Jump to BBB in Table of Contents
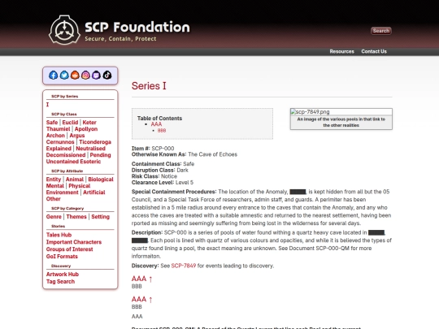Viewport: 439px width, 329px height. 162,131
